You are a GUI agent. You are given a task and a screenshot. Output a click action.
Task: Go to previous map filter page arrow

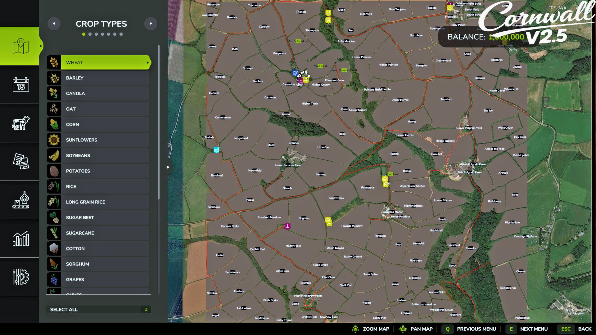[54, 24]
